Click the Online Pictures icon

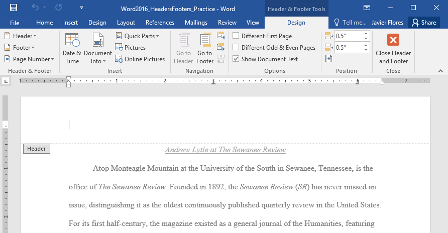(140, 59)
